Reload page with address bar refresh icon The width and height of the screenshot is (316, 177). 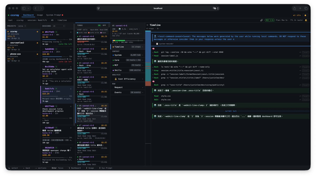218,8
